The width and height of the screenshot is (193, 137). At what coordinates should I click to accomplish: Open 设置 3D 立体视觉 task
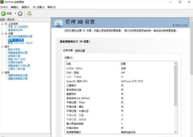[18, 27]
